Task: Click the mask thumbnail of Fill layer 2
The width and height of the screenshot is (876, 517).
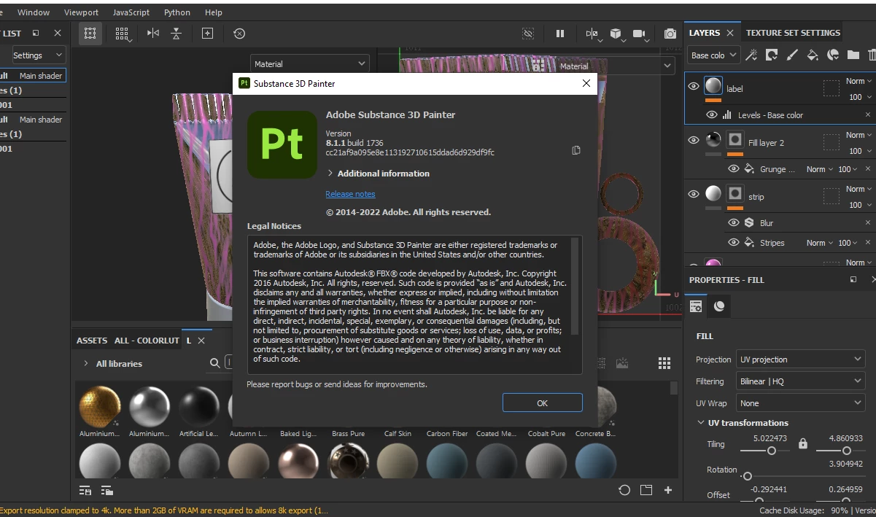Action: [x=735, y=139]
